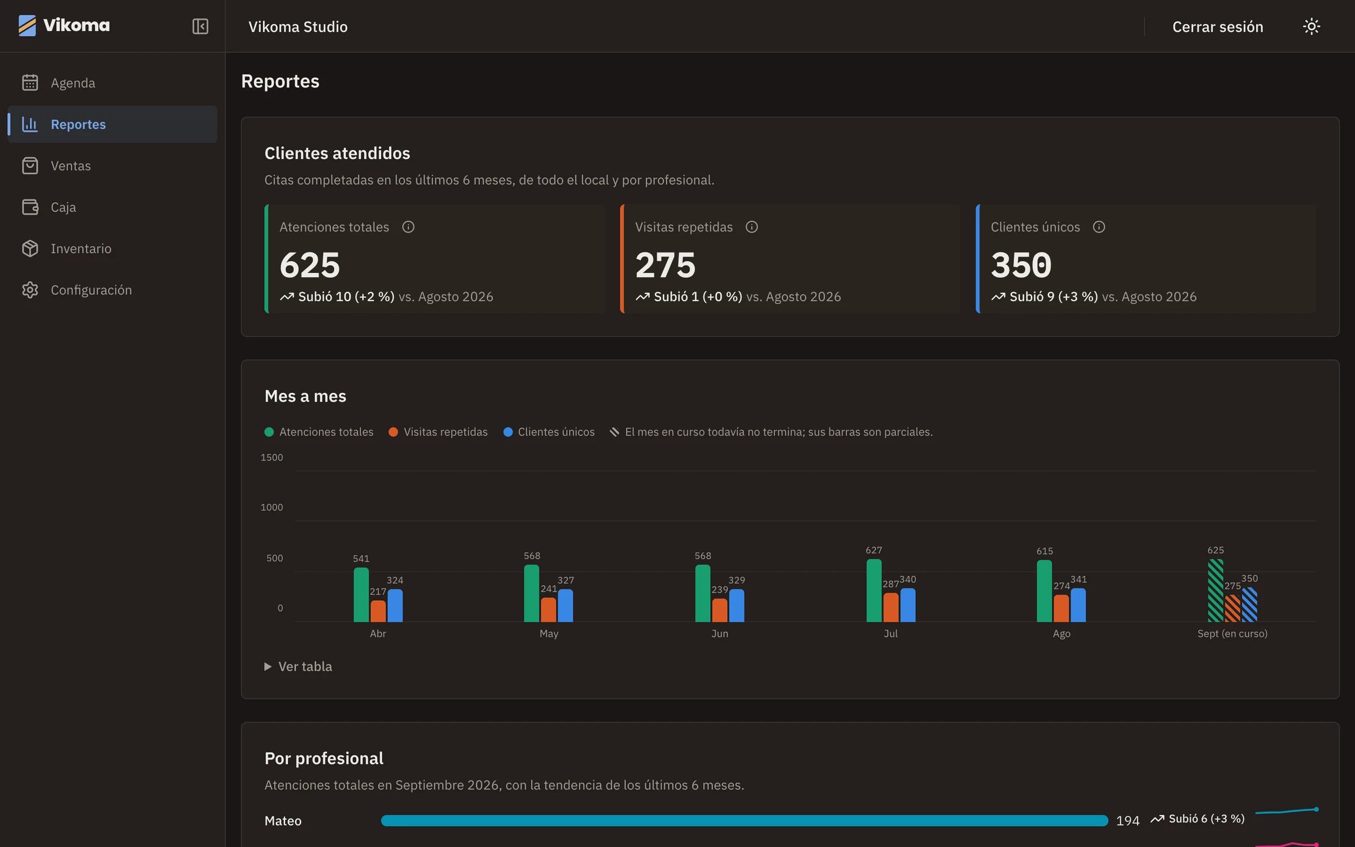Click the 'Subió 10 (+2 %)' text

coord(346,296)
